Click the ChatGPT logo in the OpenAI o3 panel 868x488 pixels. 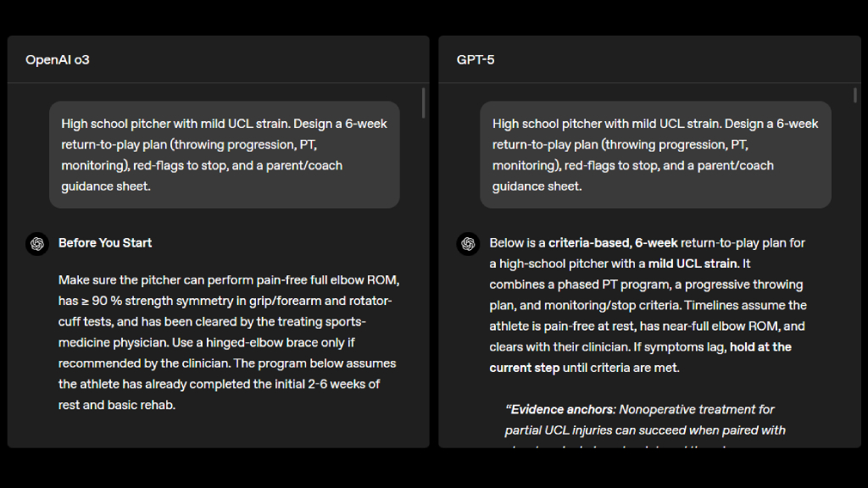coord(37,243)
